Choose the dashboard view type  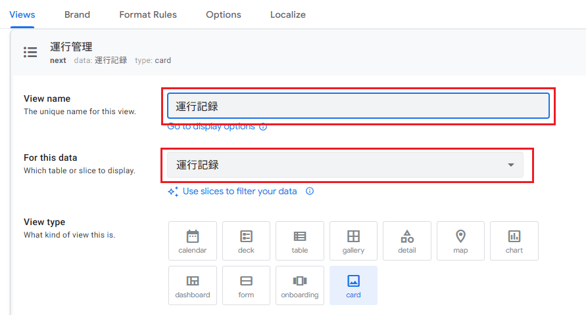point(192,285)
